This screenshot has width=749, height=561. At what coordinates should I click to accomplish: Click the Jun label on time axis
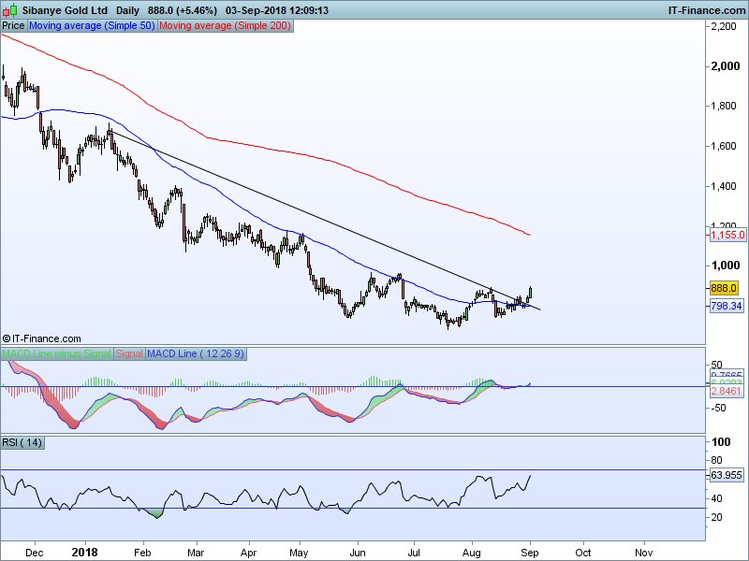358,553
